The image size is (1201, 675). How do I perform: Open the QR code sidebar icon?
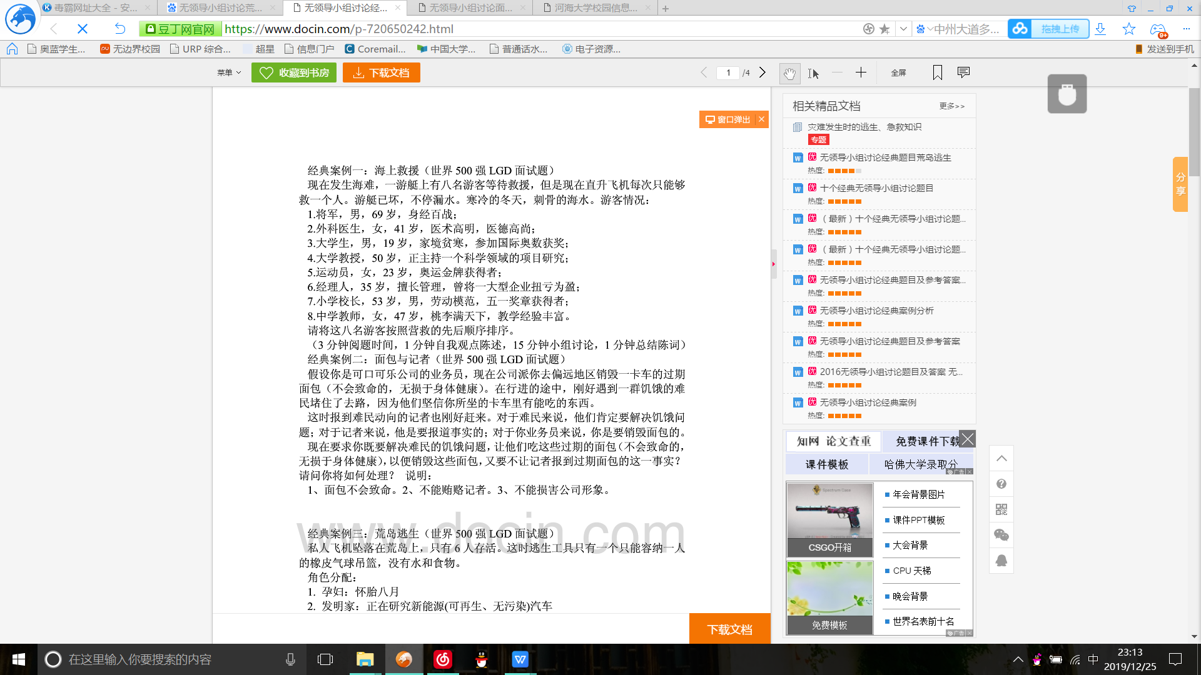coord(1001,509)
